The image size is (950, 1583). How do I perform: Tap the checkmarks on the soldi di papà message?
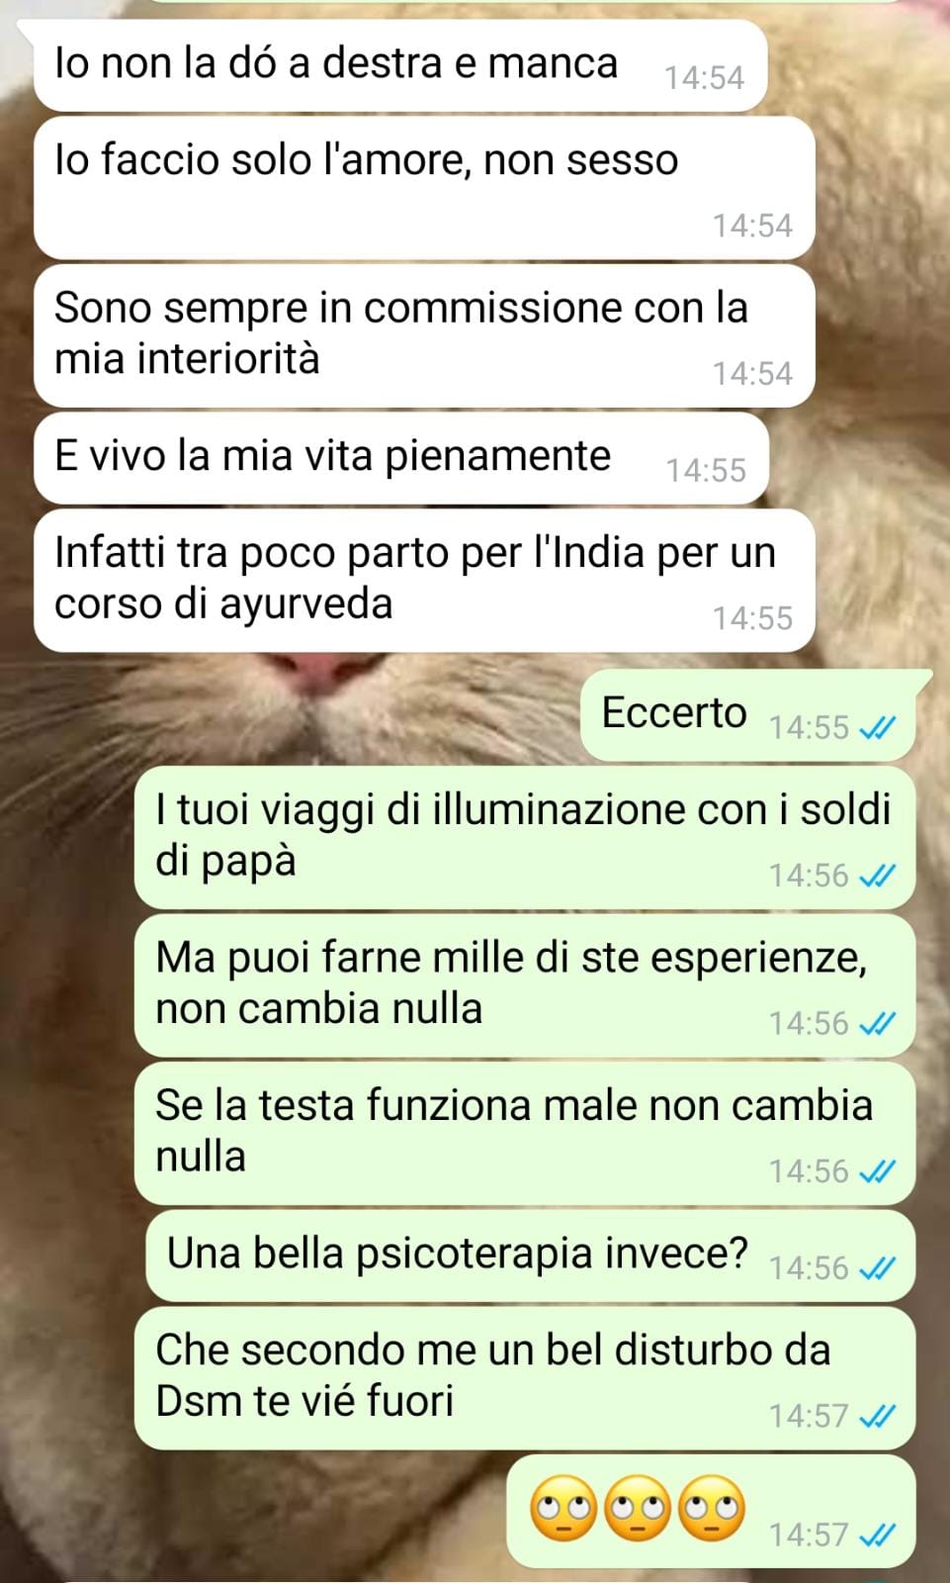click(x=877, y=877)
